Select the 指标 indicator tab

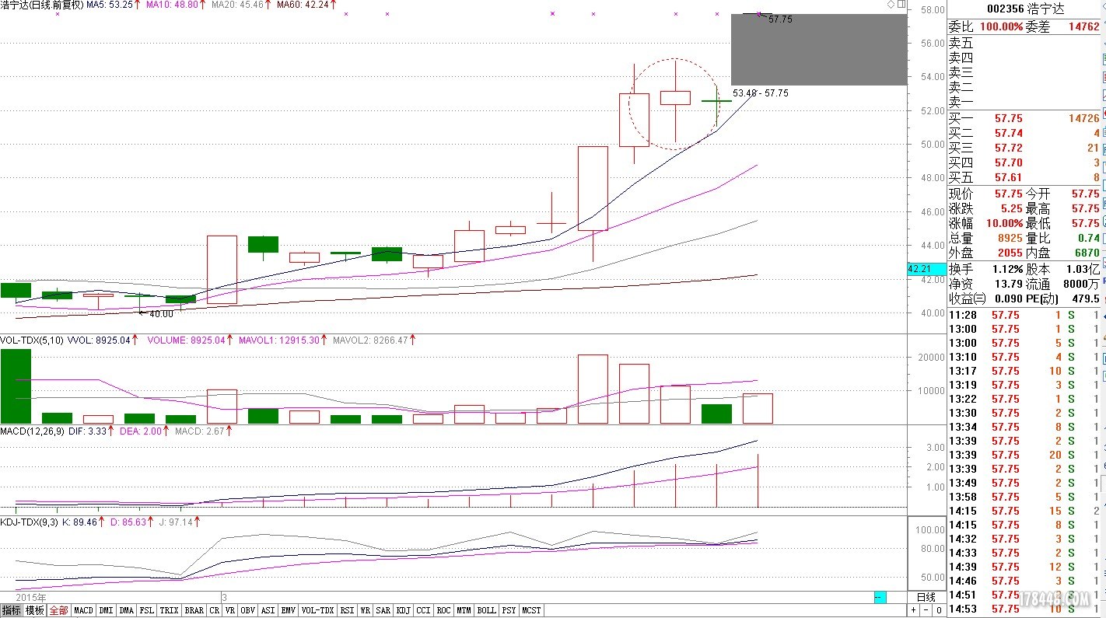pyautogui.click(x=11, y=611)
